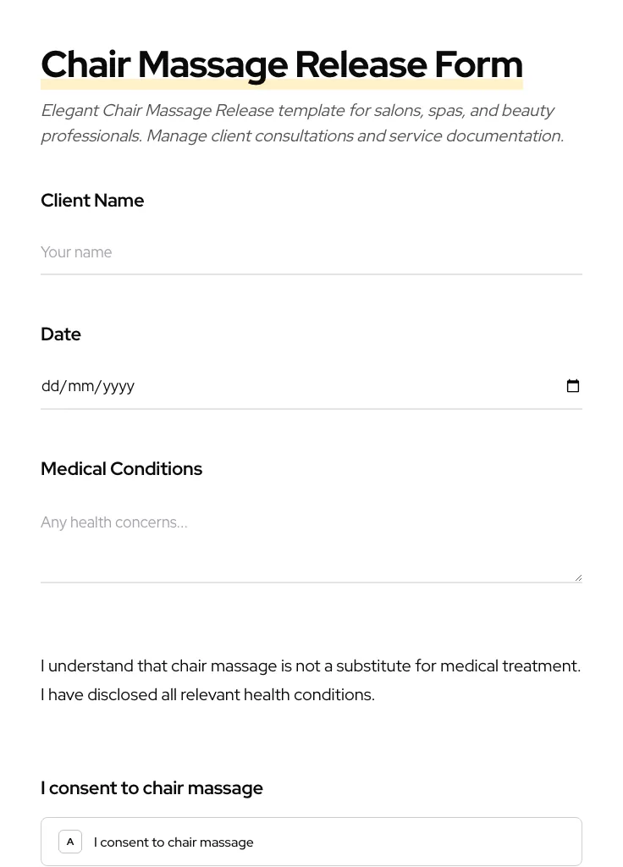Click the yellow highlight under the title
The height and width of the screenshot is (867, 623).
click(x=281, y=85)
